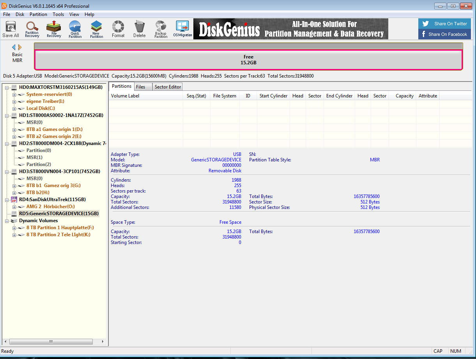Launch File Recovery tool
476x359 pixels.
54,29
